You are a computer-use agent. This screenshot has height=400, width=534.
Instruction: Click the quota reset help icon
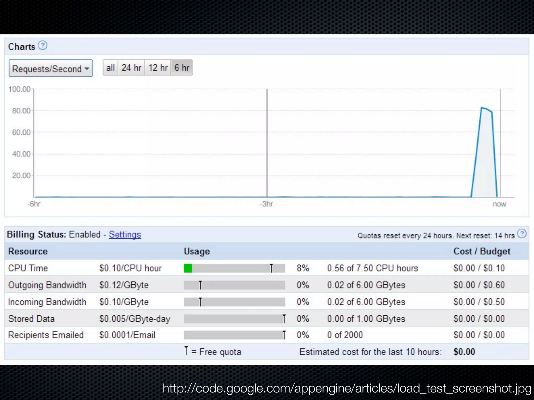[522, 234]
